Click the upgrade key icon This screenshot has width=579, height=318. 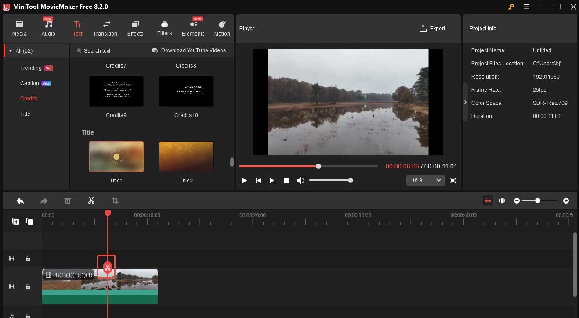tap(511, 7)
